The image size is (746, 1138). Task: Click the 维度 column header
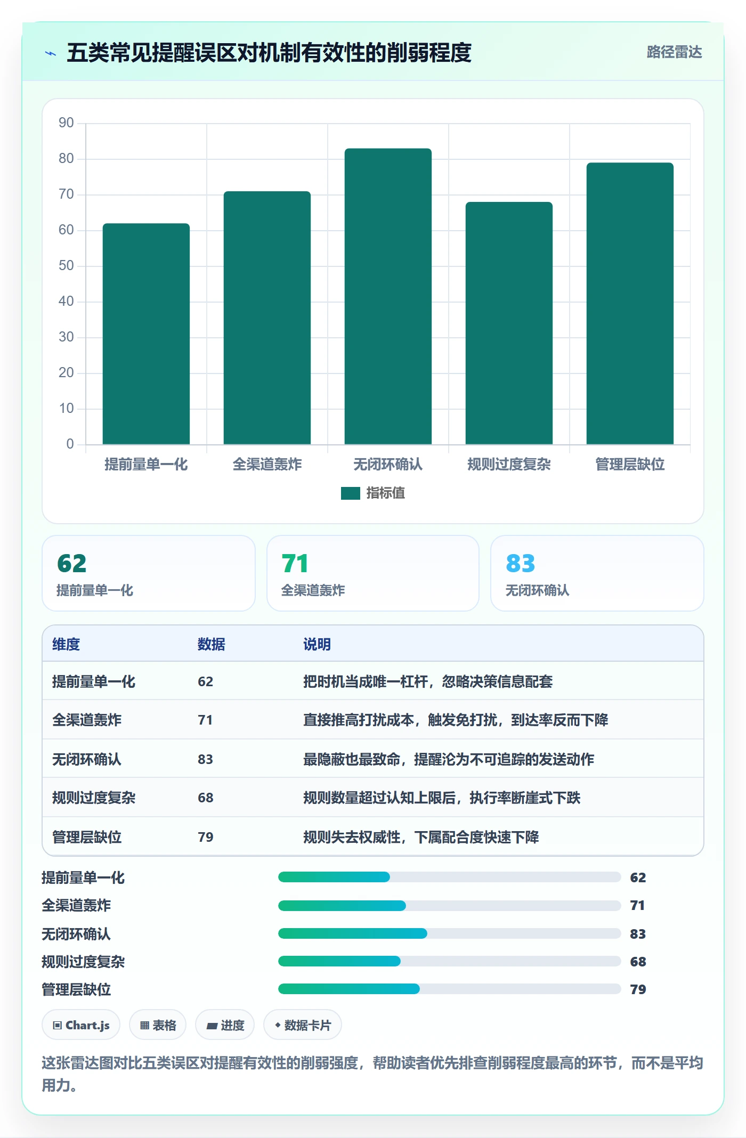[x=66, y=644]
